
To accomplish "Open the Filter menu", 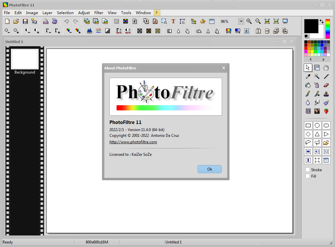I will pos(98,13).
